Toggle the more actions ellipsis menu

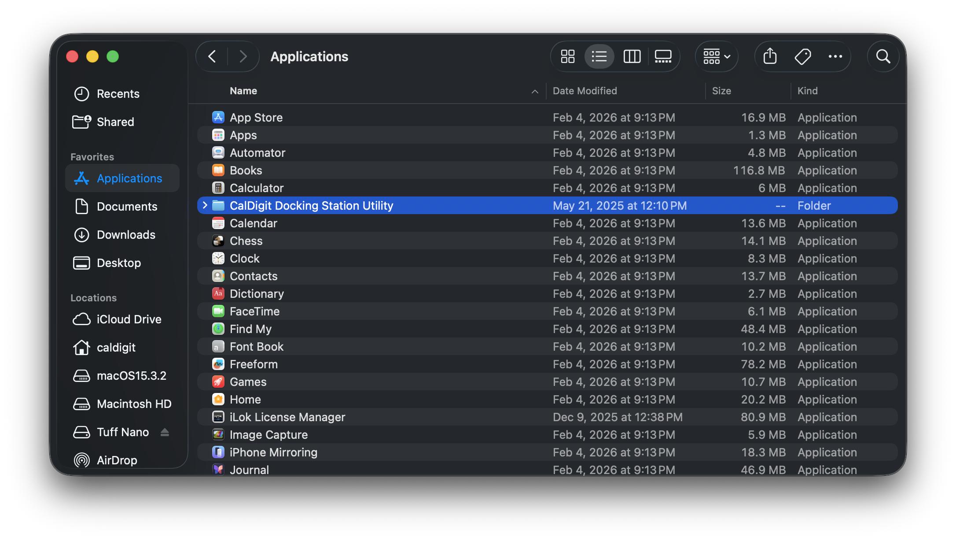click(x=835, y=56)
